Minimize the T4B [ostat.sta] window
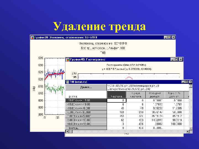 (x=183, y=82)
